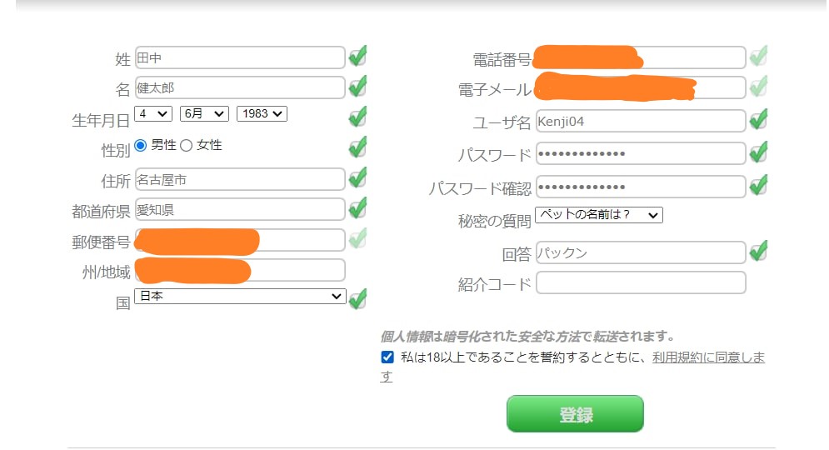Click the checkmark next to 回答 field
This screenshot has width=829, height=450.
(759, 251)
